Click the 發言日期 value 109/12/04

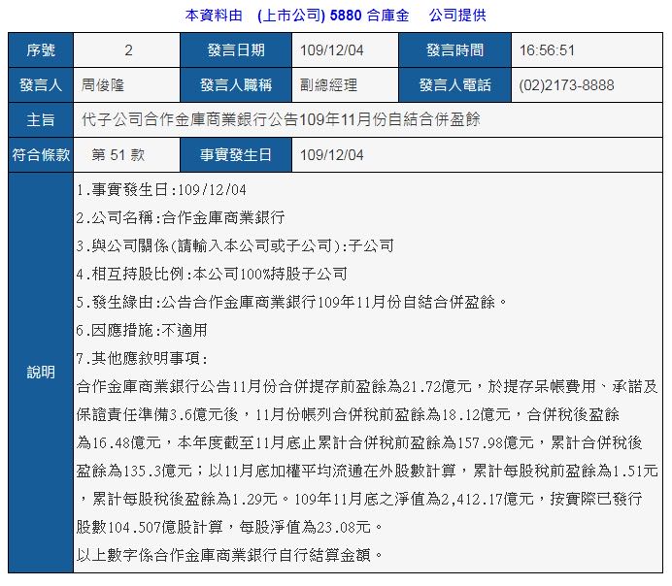(x=332, y=50)
